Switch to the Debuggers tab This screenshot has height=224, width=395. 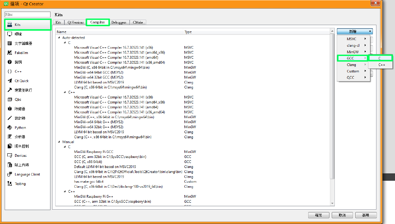(x=119, y=22)
